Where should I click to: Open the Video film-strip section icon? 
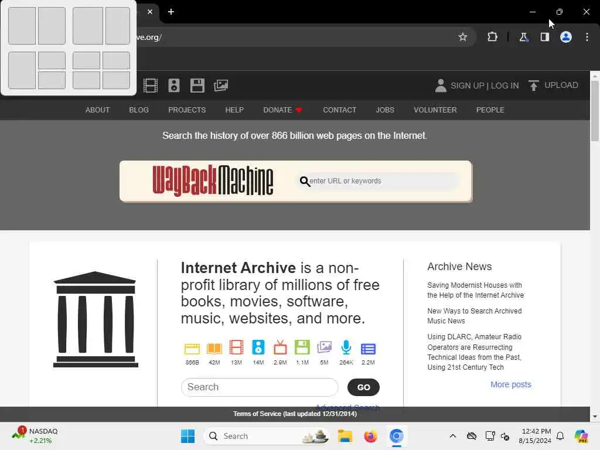tap(151, 86)
